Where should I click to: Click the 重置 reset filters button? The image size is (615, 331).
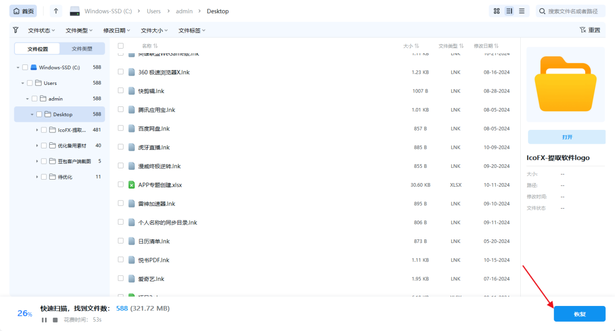tap(590, 30)
